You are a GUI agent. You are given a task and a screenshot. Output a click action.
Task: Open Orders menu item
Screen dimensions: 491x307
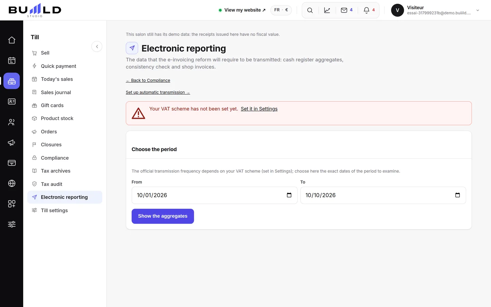65,132
